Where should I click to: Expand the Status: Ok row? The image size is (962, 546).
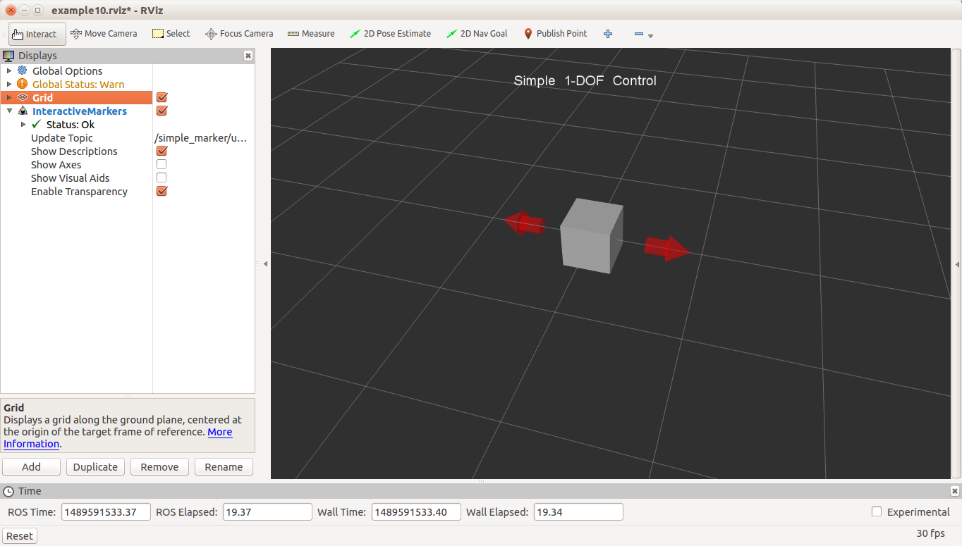point(23,124)
